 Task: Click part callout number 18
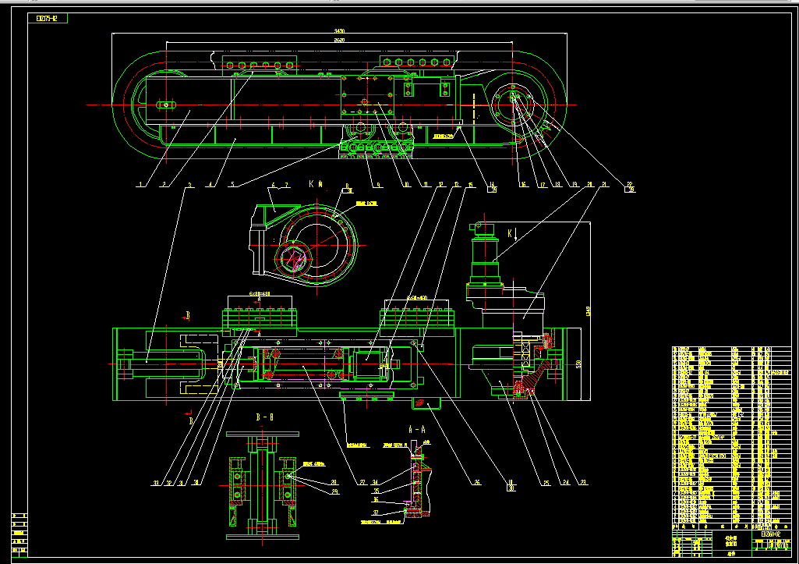(558, 185)
